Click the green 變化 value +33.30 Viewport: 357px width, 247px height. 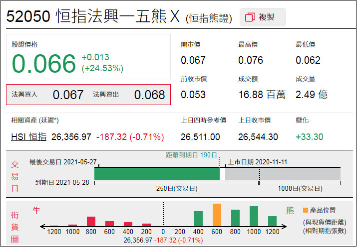click(x=309, y=137)
